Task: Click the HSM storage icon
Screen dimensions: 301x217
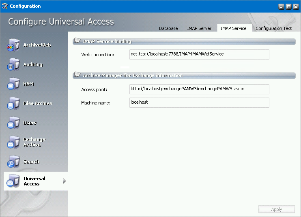Action: click(x=13, y=84)
